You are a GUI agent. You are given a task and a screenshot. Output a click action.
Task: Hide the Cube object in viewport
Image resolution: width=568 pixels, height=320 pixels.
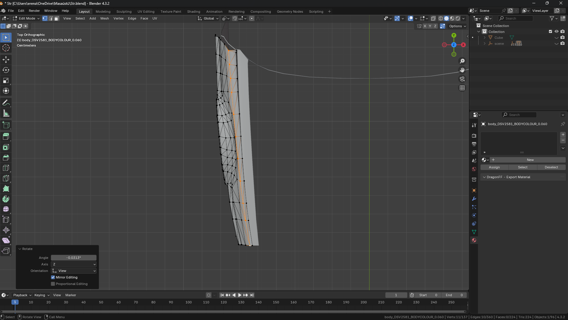click(x=556, y=38)
